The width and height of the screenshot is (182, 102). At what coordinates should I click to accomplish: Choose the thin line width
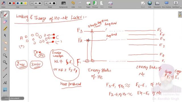coord(32,3)
